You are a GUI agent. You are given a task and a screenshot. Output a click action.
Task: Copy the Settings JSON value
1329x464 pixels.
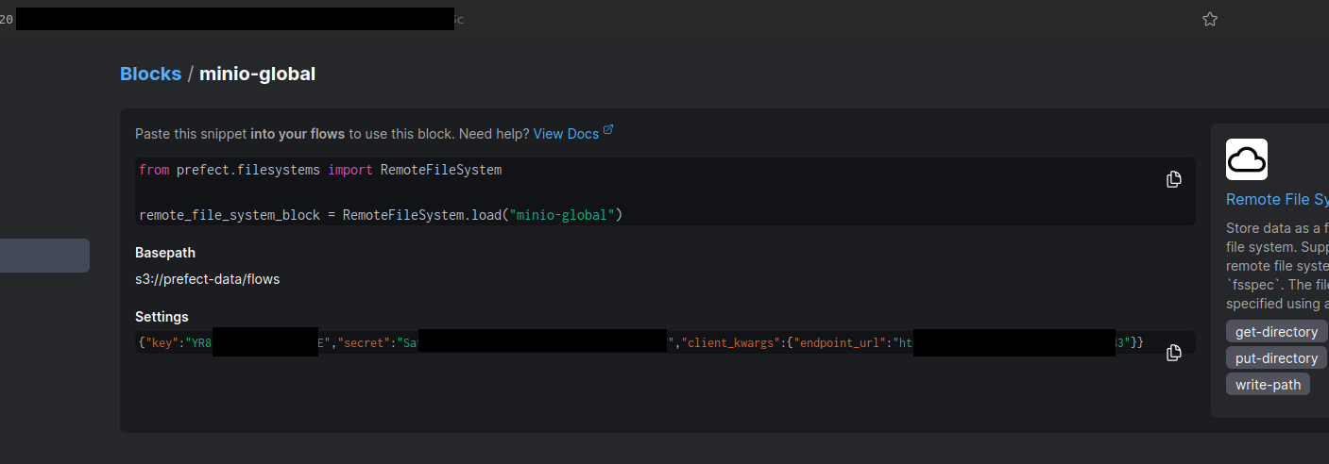[1174, 353]
